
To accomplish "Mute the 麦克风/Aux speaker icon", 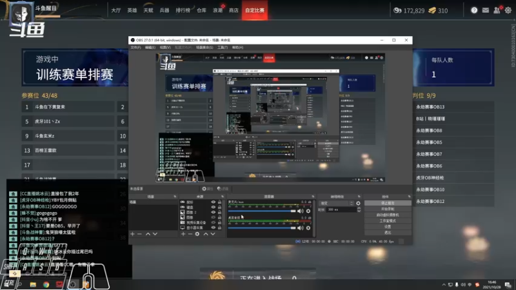I will point(301,211).
